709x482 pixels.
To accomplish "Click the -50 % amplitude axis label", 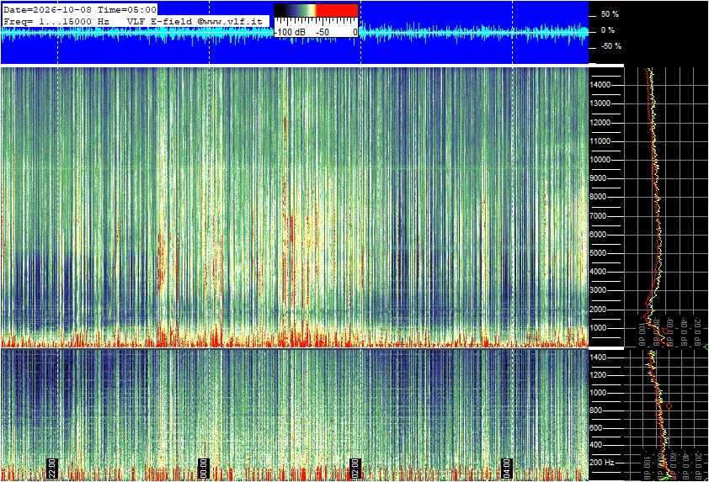I will coord(610,46).
